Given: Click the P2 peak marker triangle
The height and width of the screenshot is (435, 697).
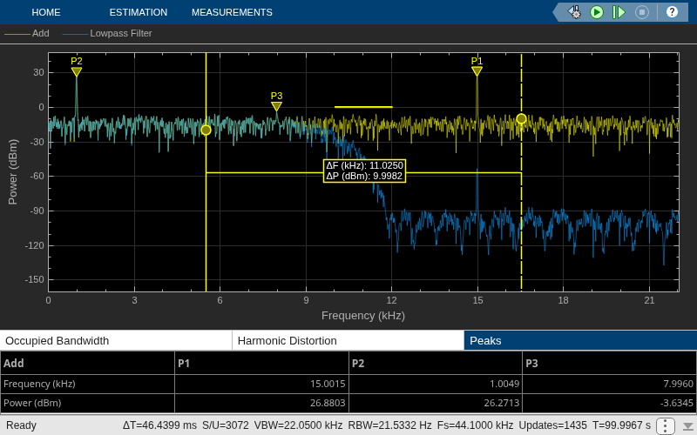Looking at the screenshot, I should (77, 71).
